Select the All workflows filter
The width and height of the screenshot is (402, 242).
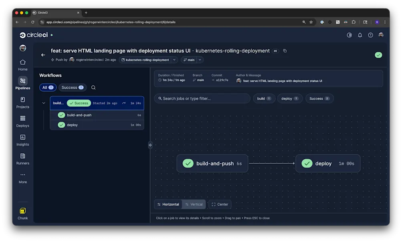point(48,87)
